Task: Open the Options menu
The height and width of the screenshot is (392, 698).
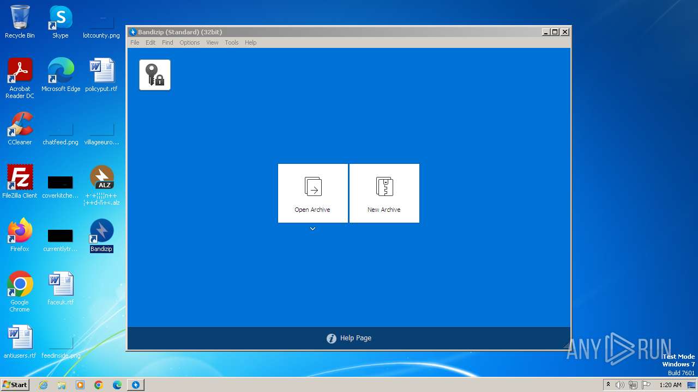Action: tap(190, 42)
